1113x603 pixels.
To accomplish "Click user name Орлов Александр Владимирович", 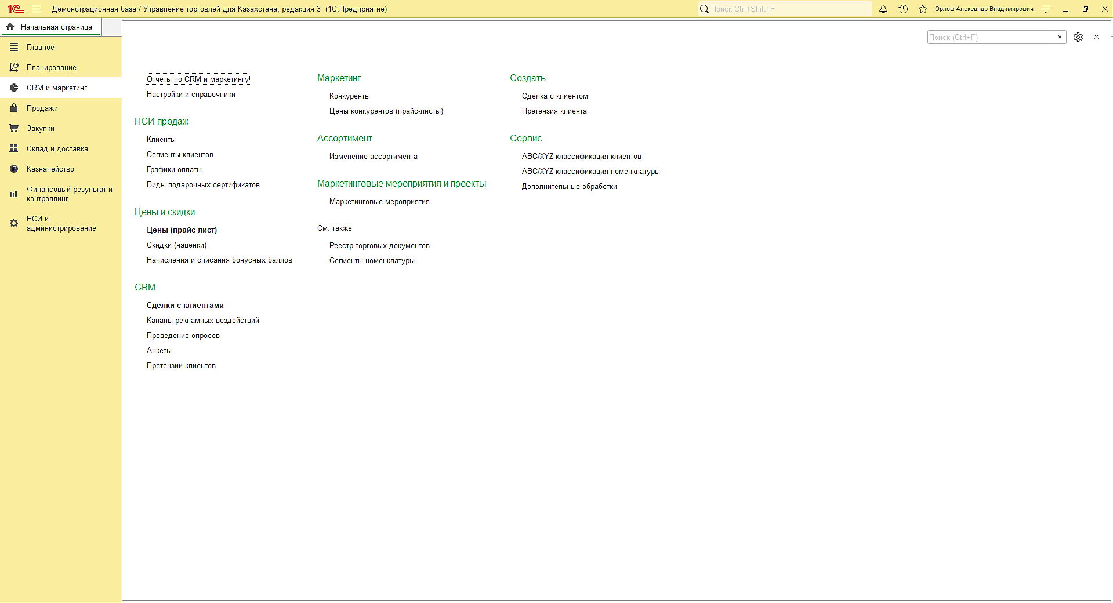I will point(984,9).
